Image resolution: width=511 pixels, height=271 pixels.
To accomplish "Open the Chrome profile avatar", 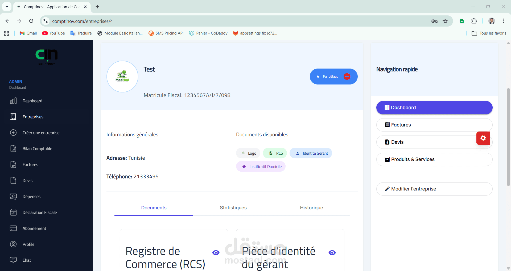I will point(492,21).
